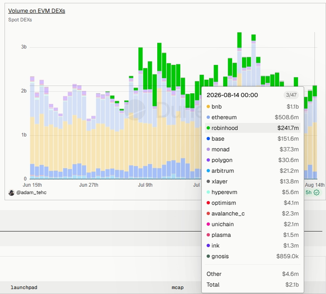Click the 1b y-axis label

coord(24,135)
